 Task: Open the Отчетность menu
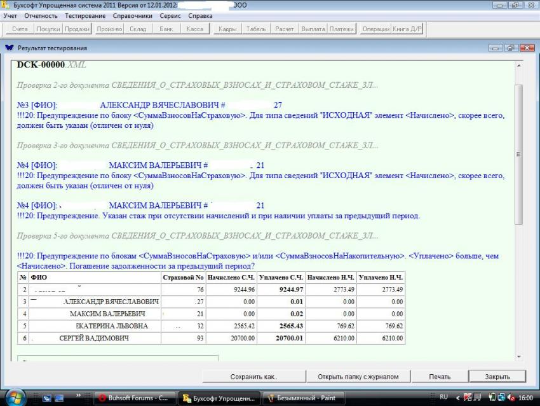(41, 15)
